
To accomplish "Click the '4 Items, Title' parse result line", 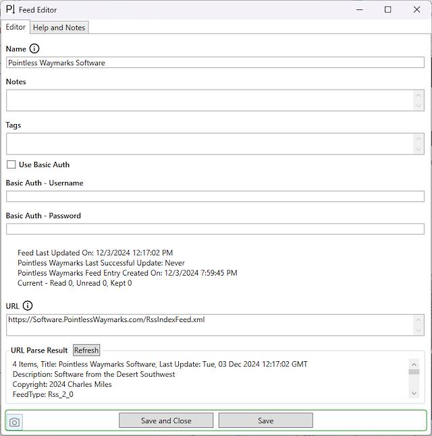I will [x=160, y=364].
